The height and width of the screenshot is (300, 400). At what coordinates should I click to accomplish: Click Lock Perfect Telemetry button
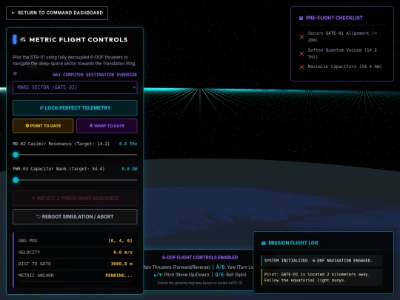click(x=75, y=108)
